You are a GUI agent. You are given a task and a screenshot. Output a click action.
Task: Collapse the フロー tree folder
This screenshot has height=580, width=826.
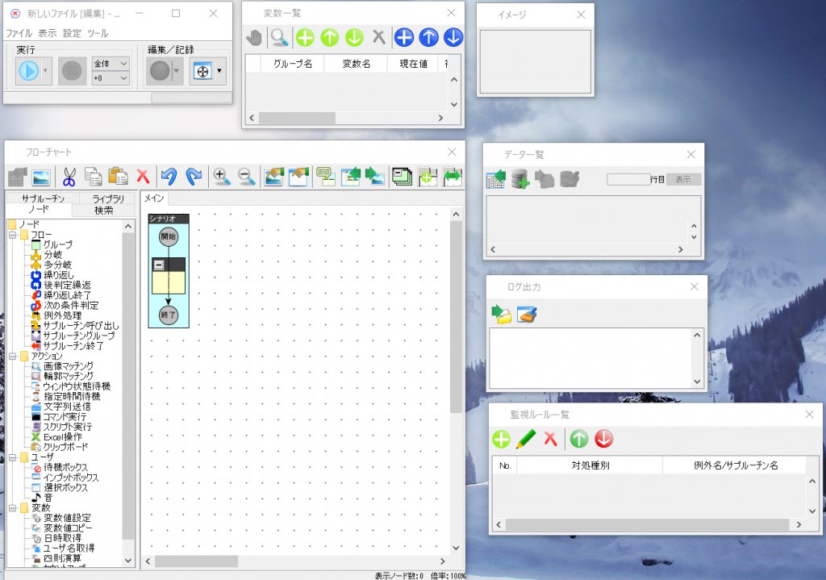13,235
